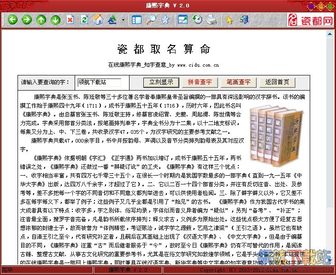Exit the application using the door icon
This screenshot has width=336, height=275.
(244, 20)
